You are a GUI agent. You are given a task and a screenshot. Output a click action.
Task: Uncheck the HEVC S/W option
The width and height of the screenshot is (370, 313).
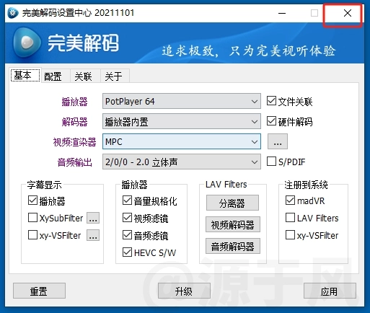coord(127,252)
